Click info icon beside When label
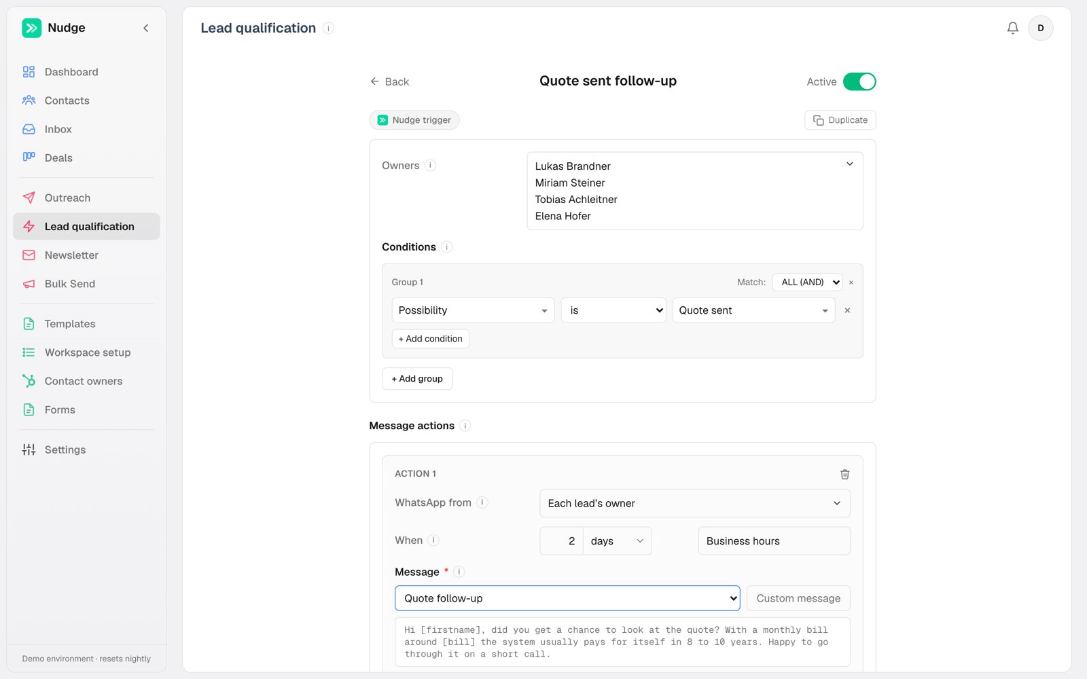 click(433, 540)
